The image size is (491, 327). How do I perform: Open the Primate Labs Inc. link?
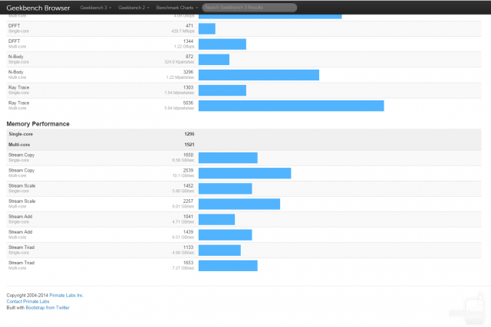pyautogui.click(x=67, y=295)
